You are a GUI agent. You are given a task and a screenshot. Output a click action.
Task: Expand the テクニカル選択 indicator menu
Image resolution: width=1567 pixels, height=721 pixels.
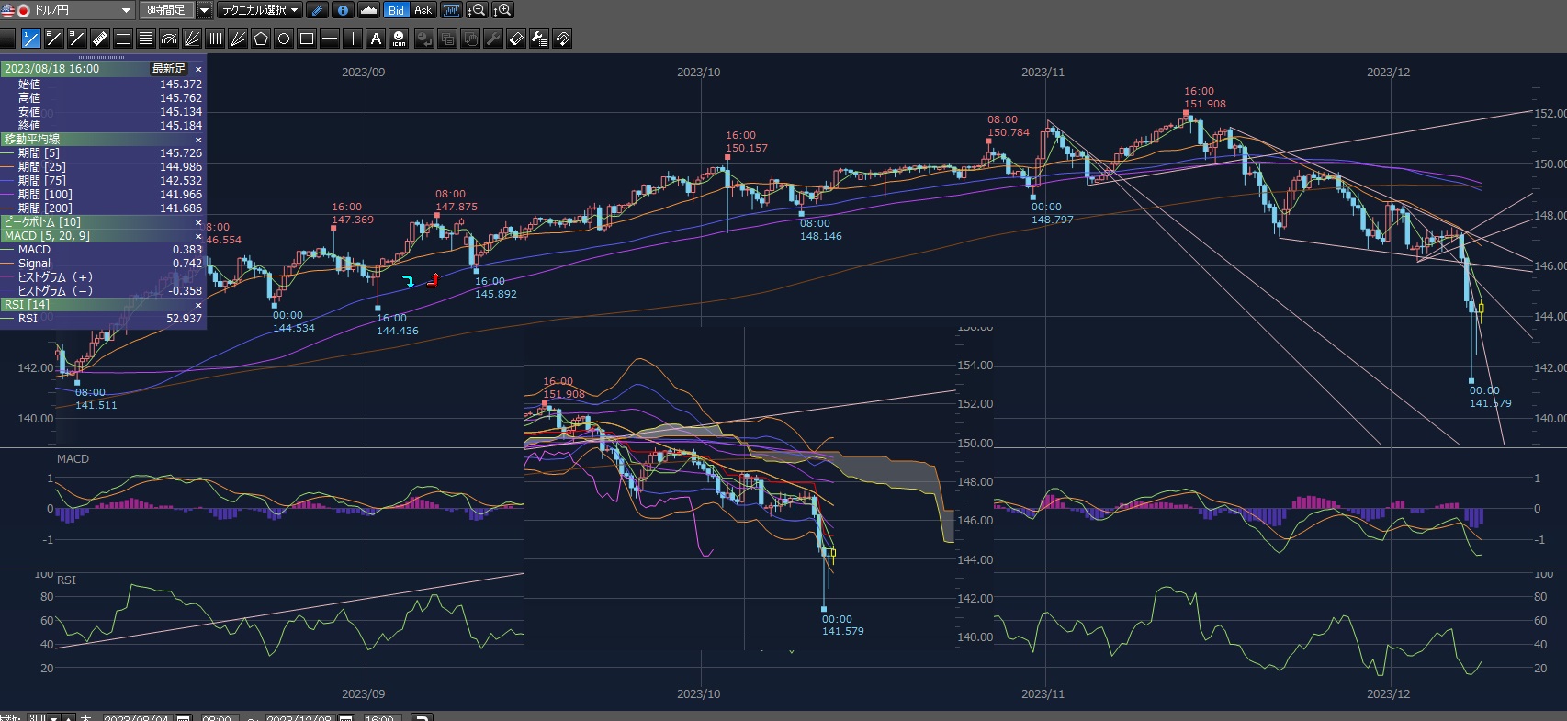pyautogui.click(x=260, y=10)
